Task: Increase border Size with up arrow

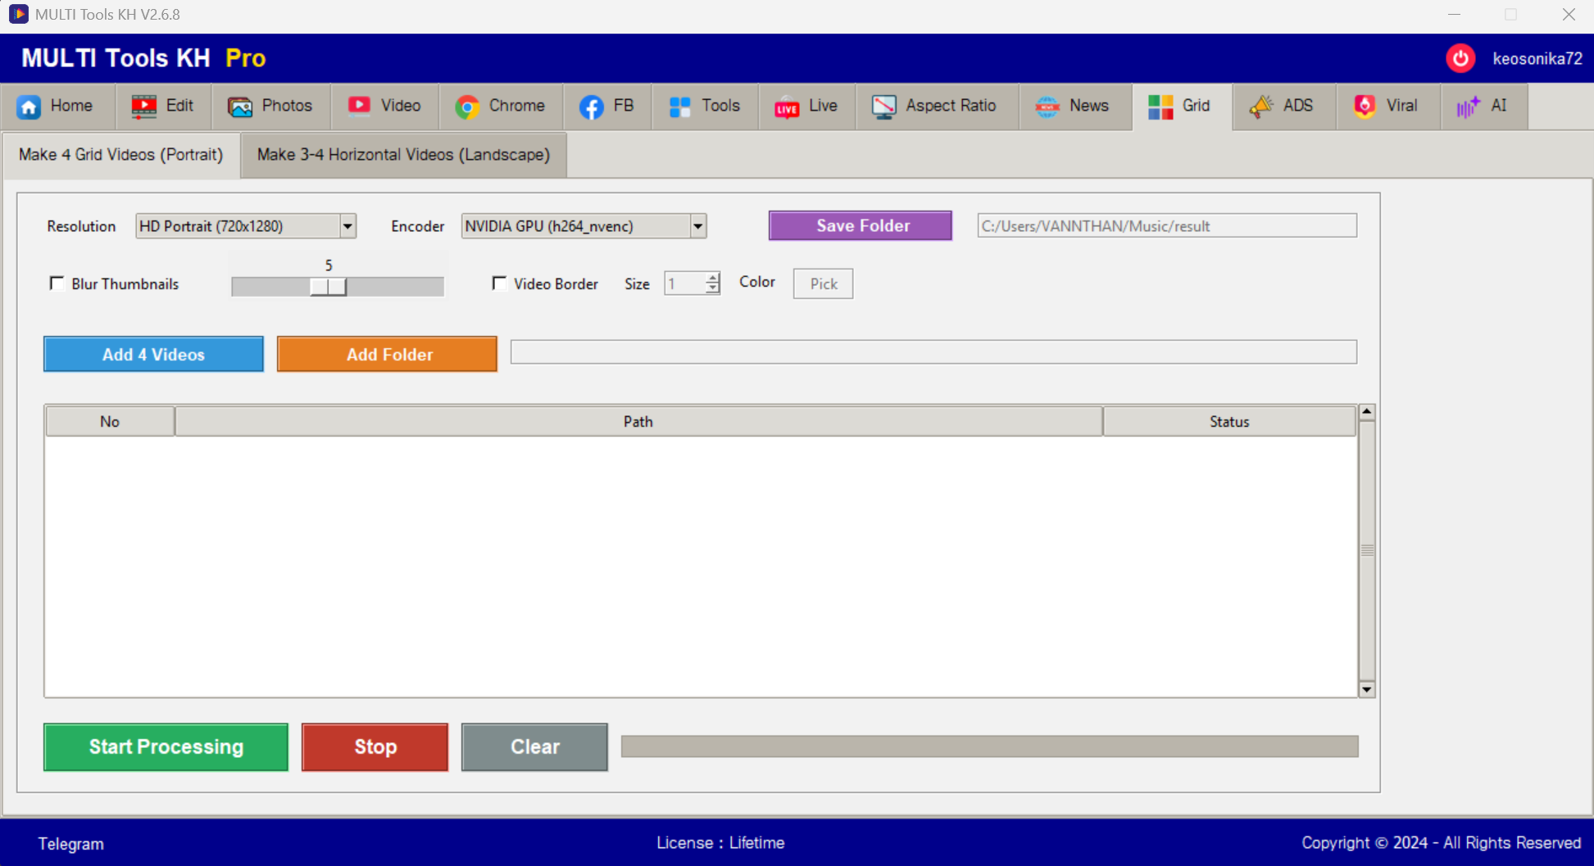Action: tap(712, 278)
